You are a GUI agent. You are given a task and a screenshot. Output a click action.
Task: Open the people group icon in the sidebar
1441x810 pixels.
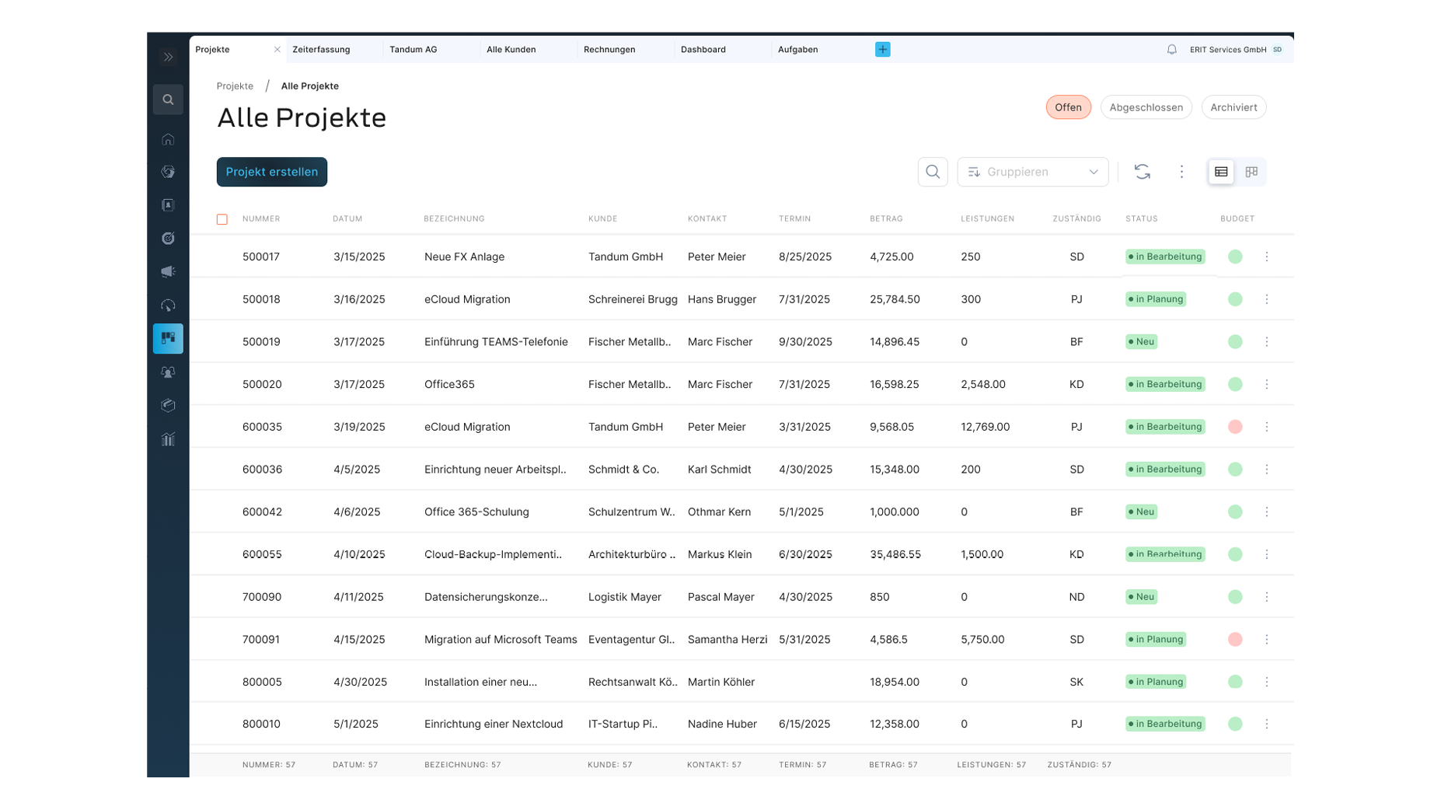click(168, 372)
